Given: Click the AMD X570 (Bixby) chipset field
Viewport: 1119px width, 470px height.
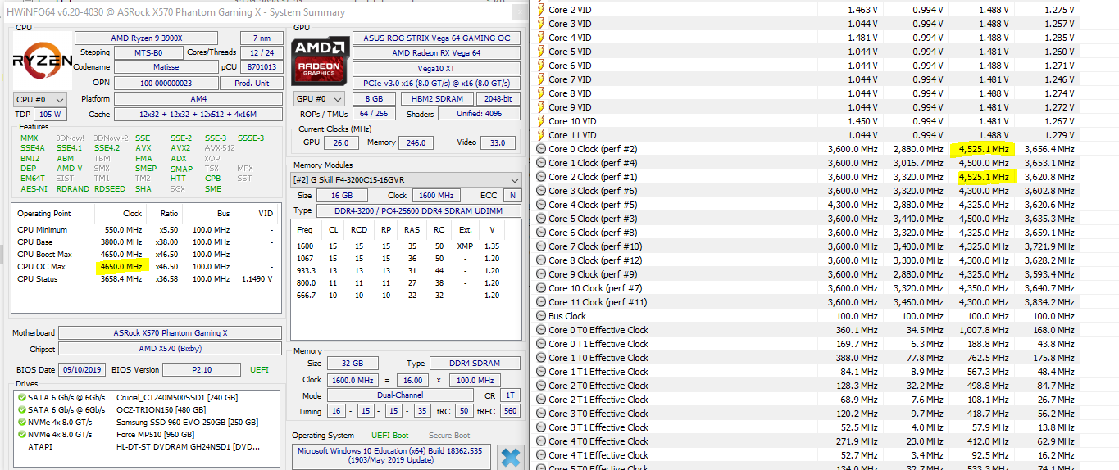Looking at the screenshot, I should pyautogui.click(x=170, y=348).
